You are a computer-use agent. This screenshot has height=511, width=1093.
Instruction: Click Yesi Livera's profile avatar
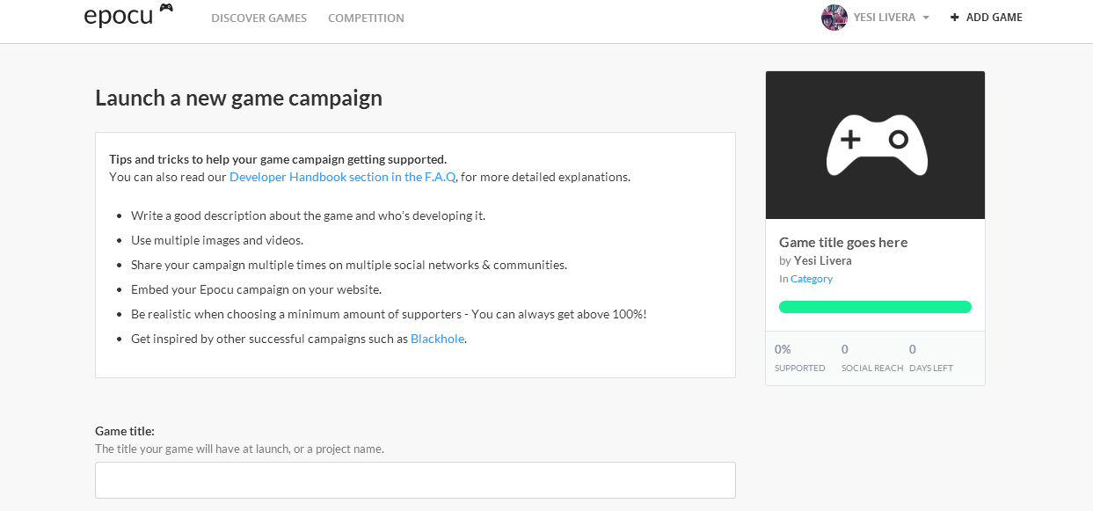click(x=834, y=18)
